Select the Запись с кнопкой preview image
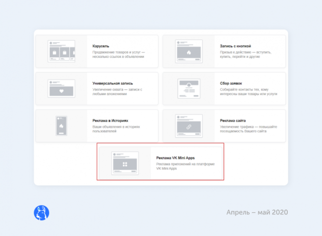This screenshot has width=322, height=236. click(189, 51)
